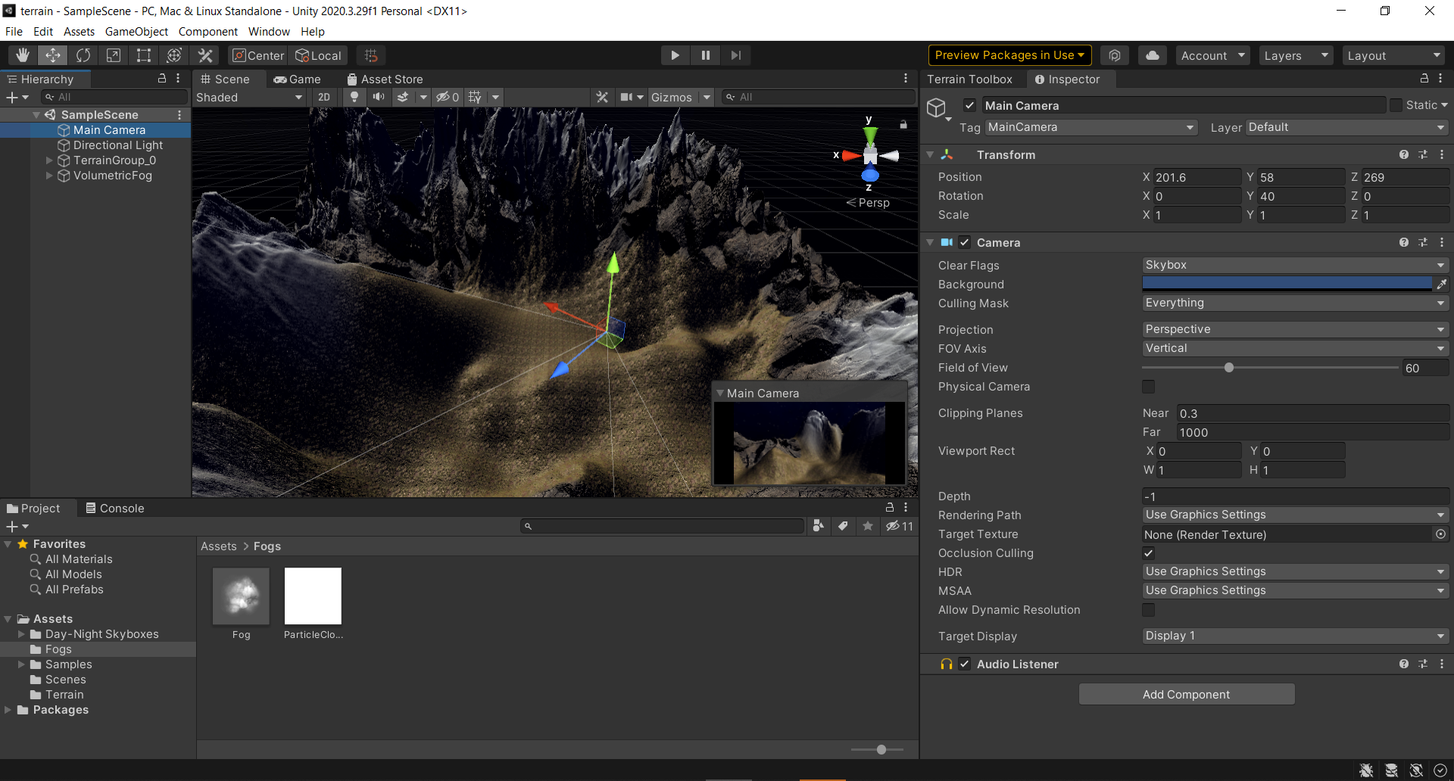Select the Move tool
This screenshot has width=1454, height=781.
(x=53, y=55)
